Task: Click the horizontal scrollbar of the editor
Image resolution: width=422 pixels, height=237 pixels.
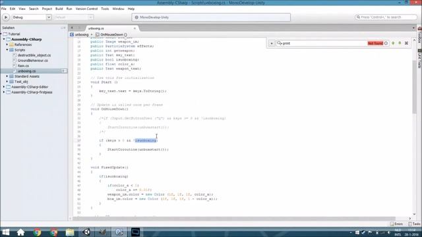Action: (234, 219)
